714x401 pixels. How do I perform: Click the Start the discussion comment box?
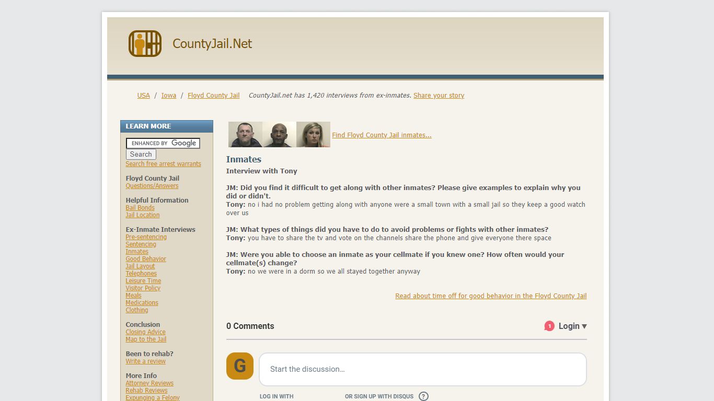pos(423,369)
